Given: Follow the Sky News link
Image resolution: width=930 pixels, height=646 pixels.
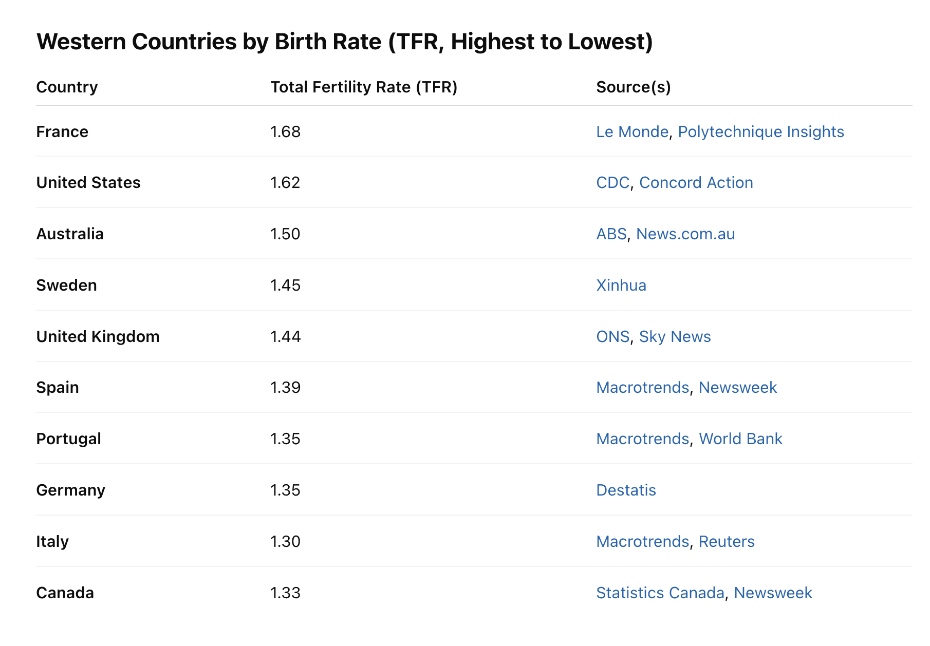Looking at the screenshot, I should pyautogui.click(x=675, y=337).
